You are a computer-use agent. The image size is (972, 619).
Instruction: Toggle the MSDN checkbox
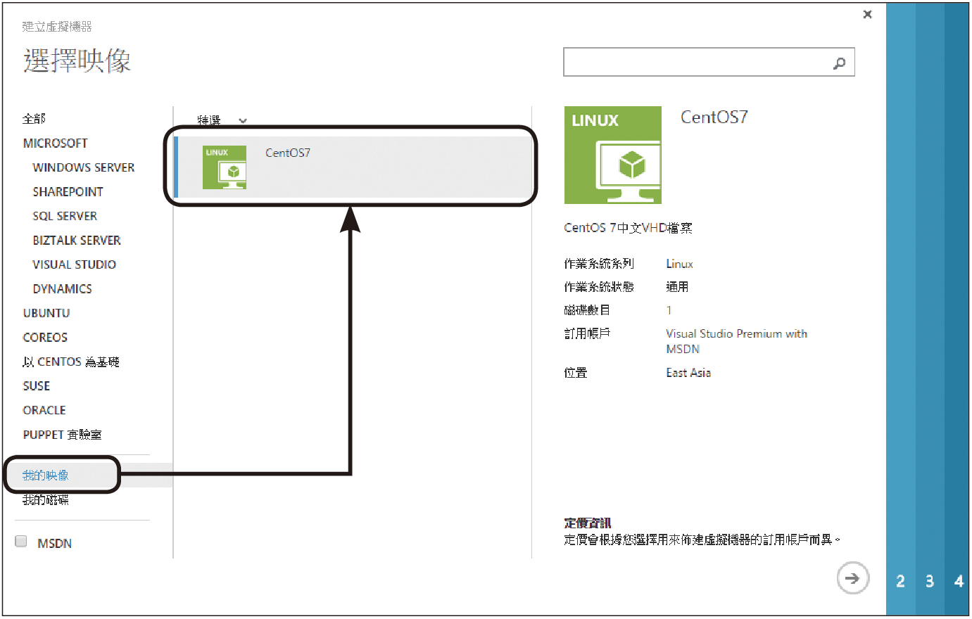(21, 542)
